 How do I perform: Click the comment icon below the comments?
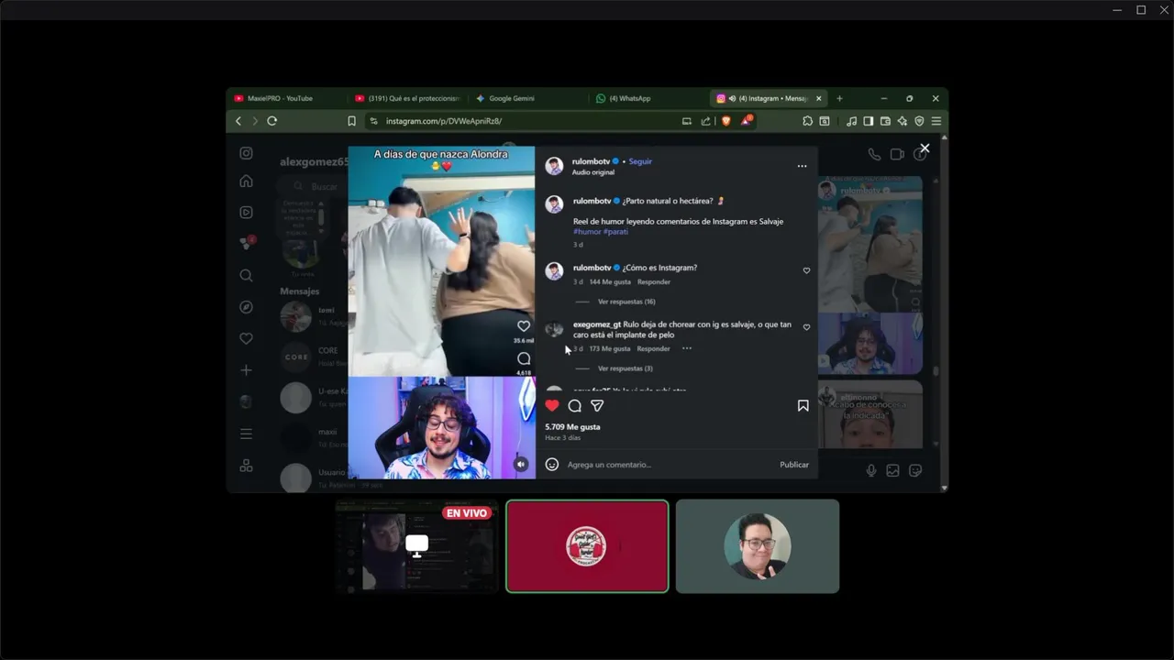[x=574, y=405]
